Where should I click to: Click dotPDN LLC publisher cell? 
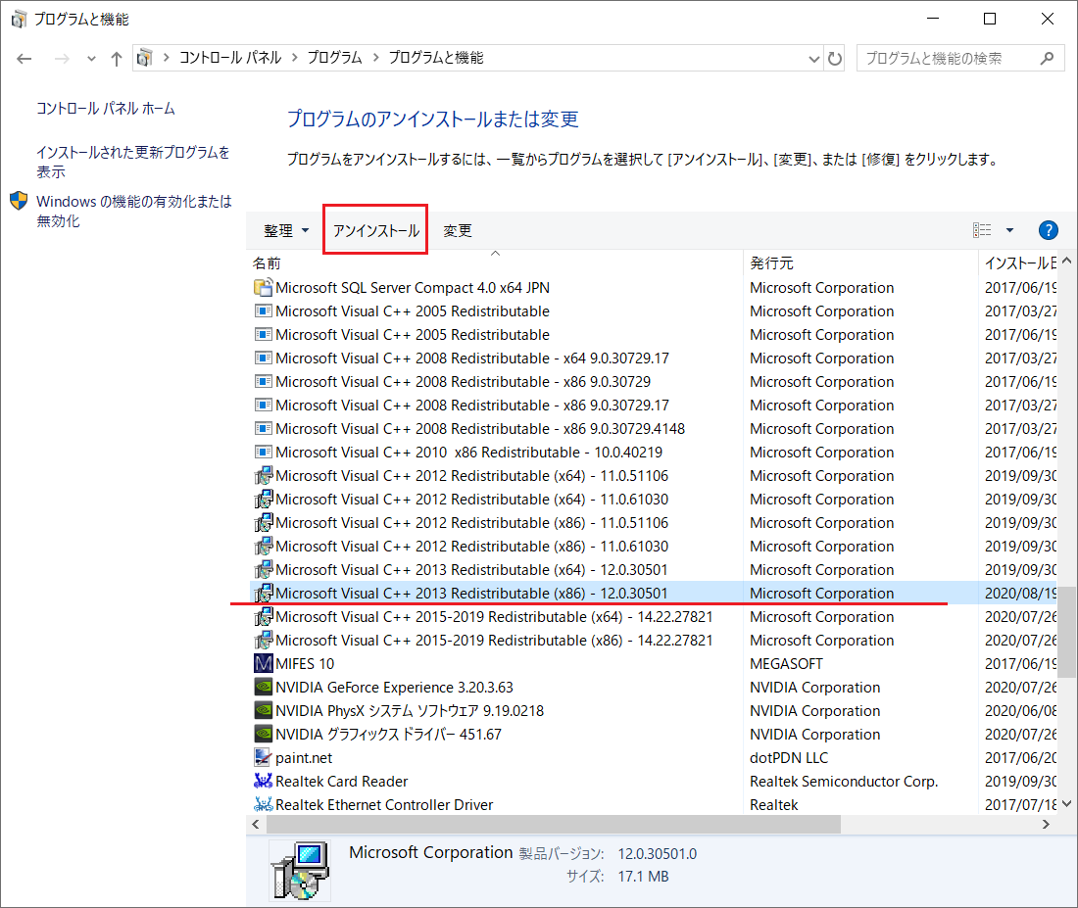[789, 757]
